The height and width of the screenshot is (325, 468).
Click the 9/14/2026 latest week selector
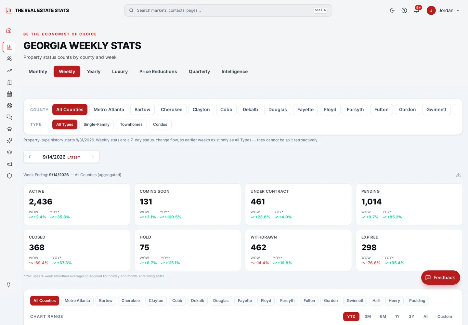[x=61, y=157]
